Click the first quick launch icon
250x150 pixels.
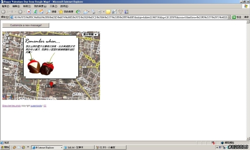[14, 147]
